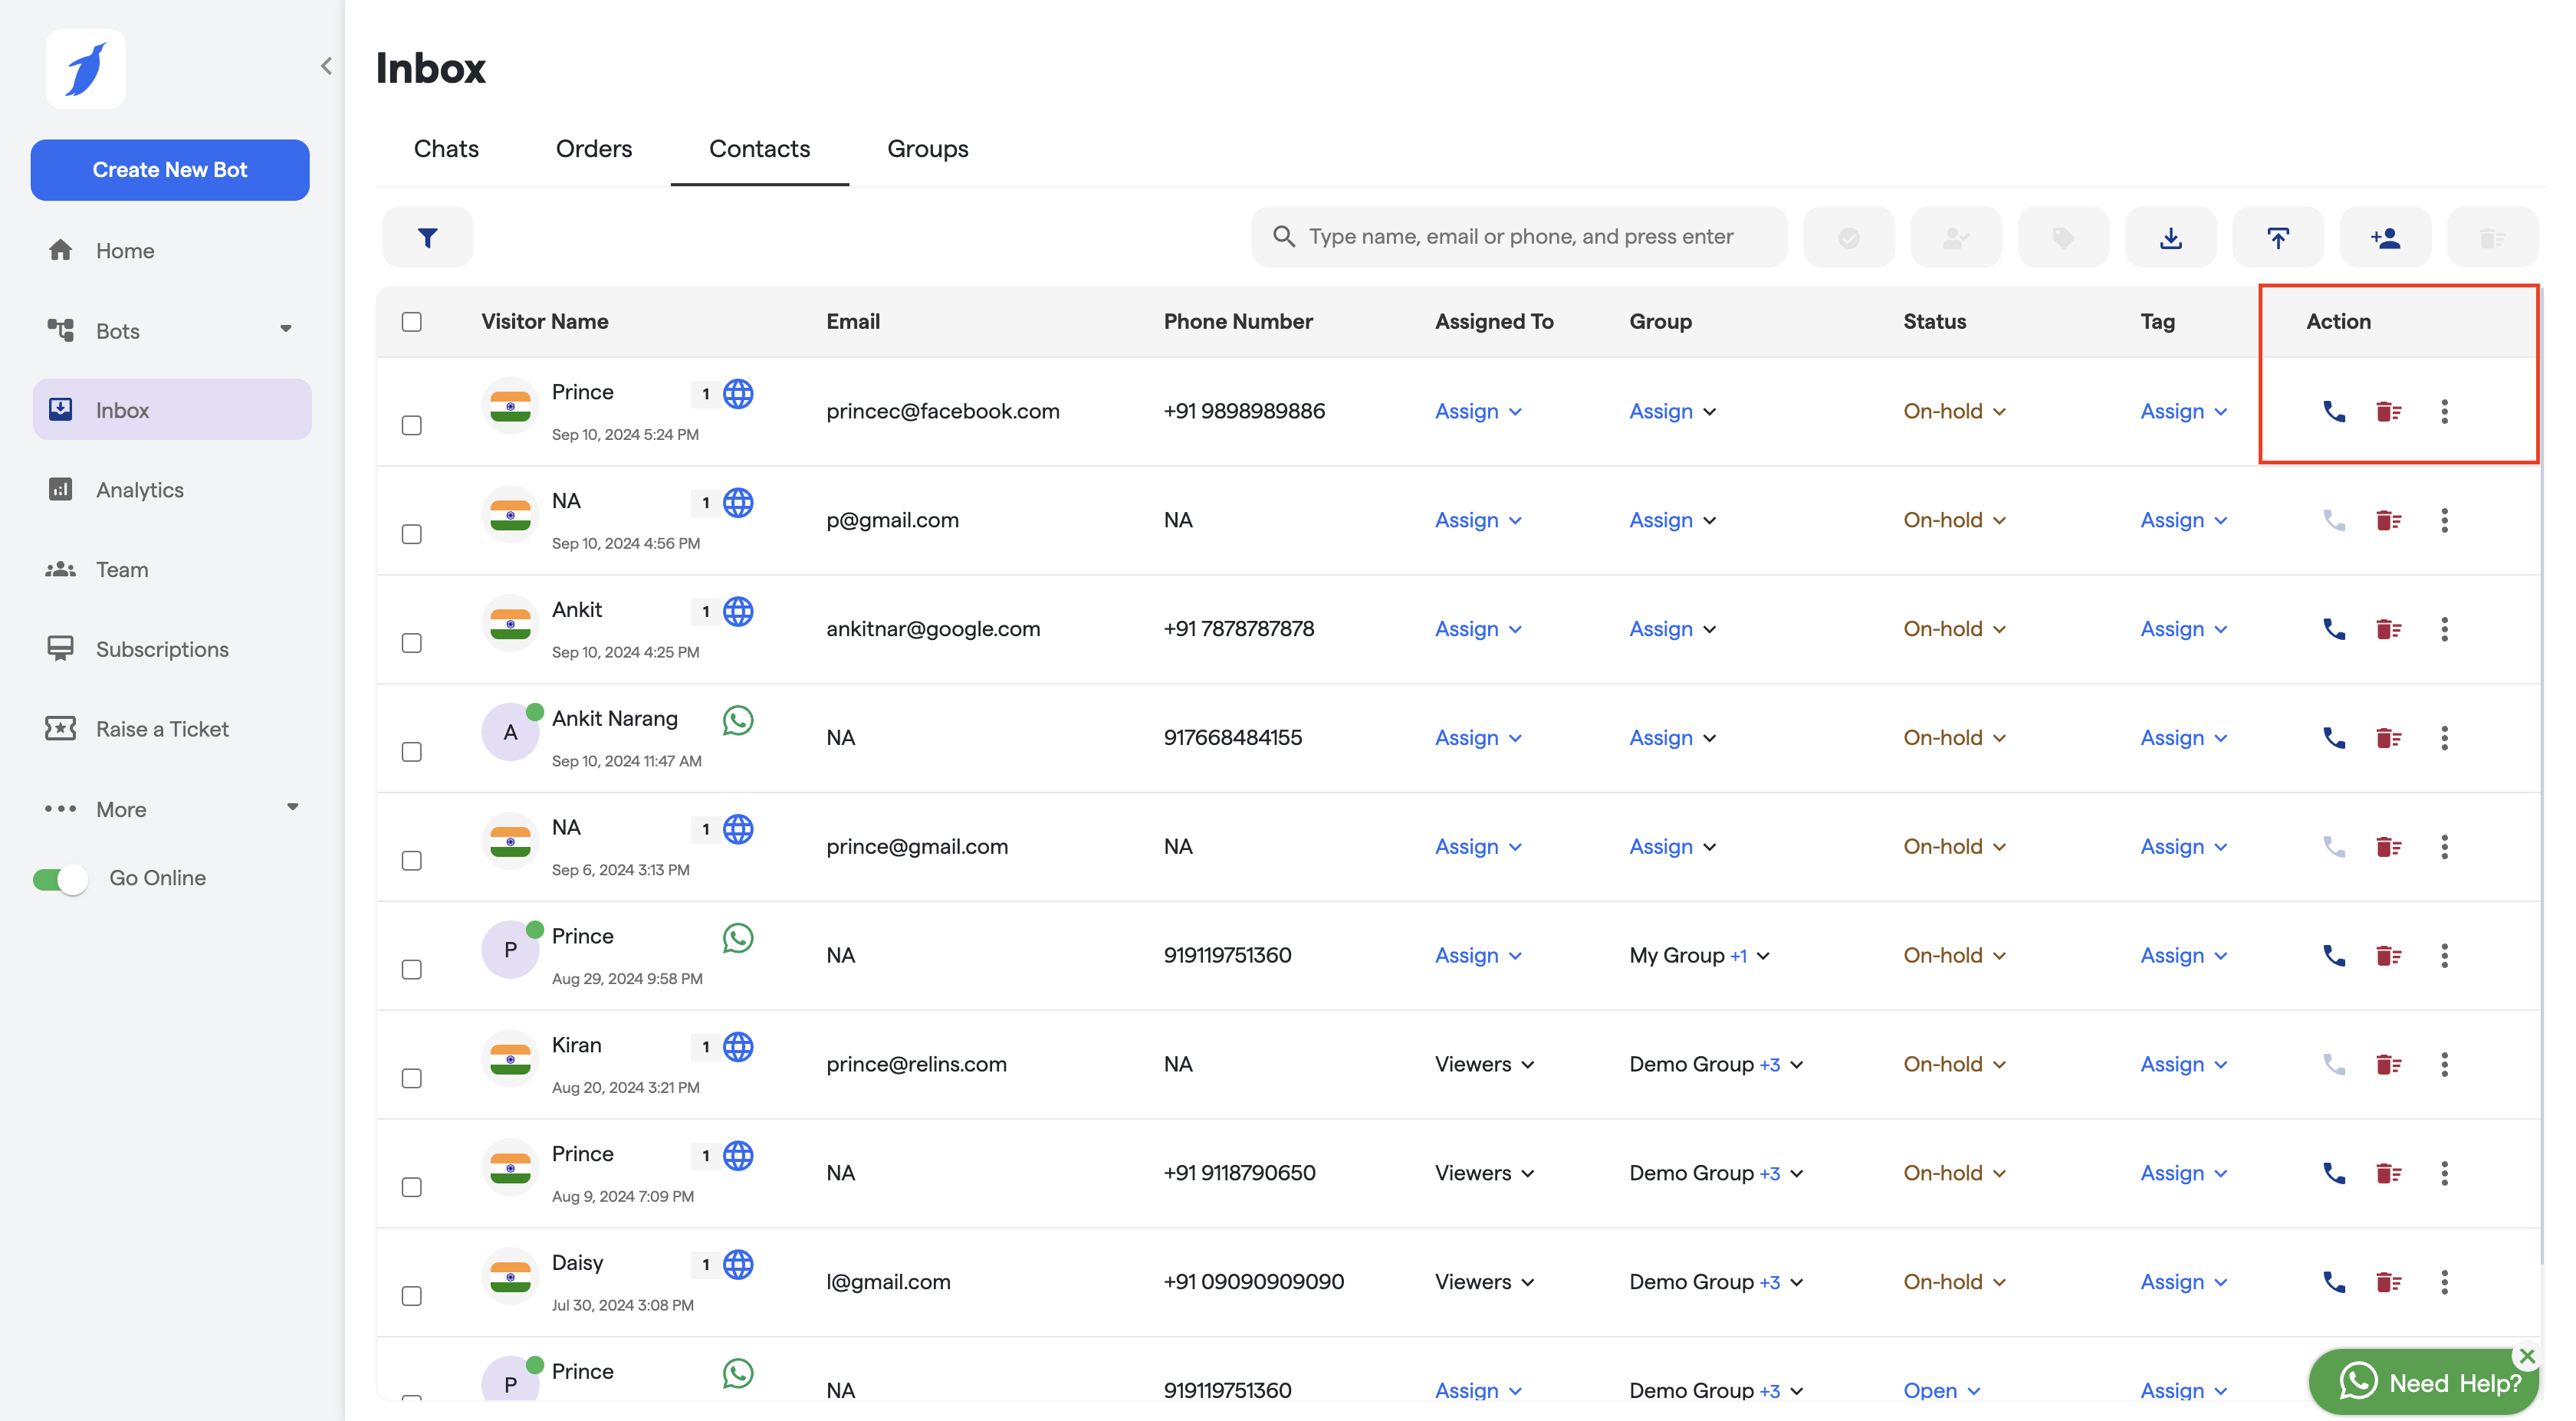Open three-dot menu for Ankit Narang row
This screenshot has height=1421, width=2576.
(2444, 738)
